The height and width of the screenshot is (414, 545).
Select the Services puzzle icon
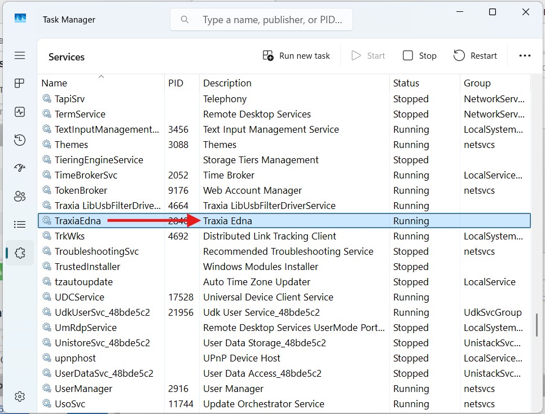[20, 253]
